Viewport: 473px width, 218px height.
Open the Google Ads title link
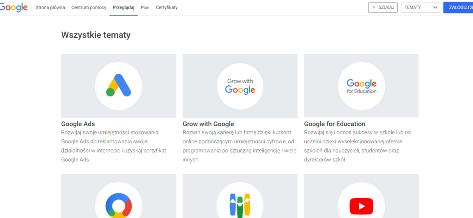coord(78,124)
